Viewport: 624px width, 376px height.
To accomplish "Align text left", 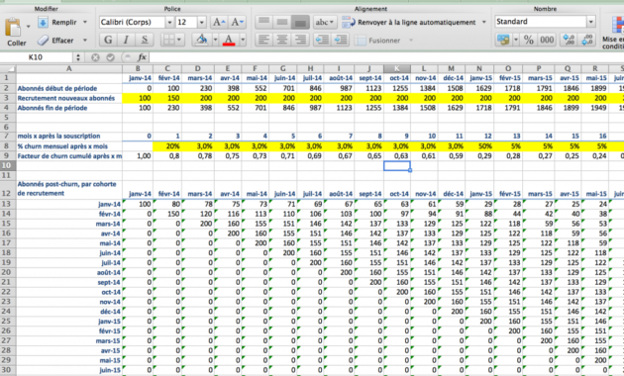I will pos(263,40).
